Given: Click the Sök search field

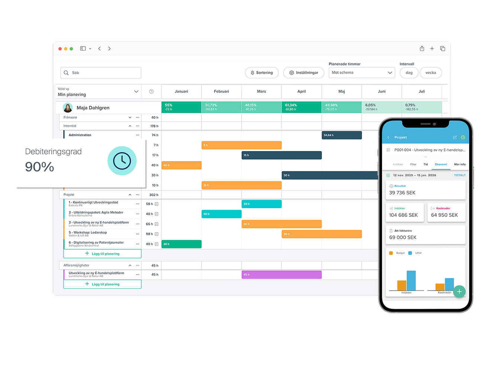Looking at the screenshot, I should pyautogui.click(x=101, y=73).
